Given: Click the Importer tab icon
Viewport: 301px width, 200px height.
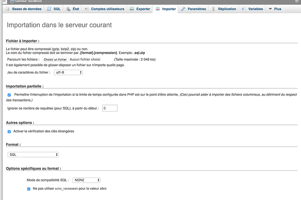Looking at the screenshot, I should tap(158, 9).
